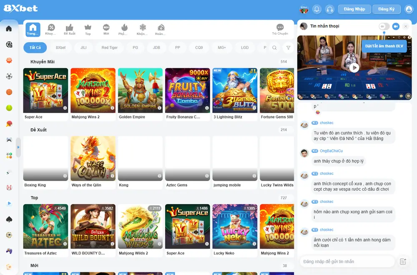The height and width of the screenshot is (275, 417).
Task: Select the badminton shuttlecock sidebar icon
Action: point(9,172)
